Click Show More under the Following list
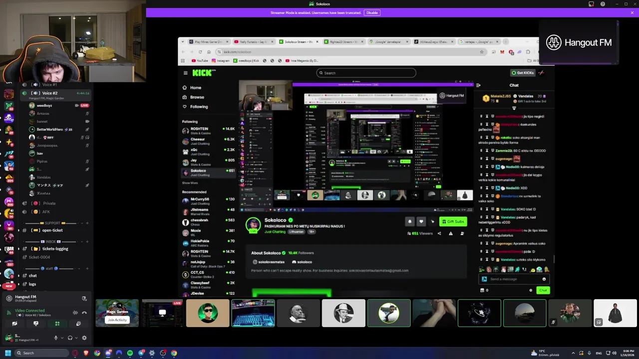 click(x=190, y=183)
